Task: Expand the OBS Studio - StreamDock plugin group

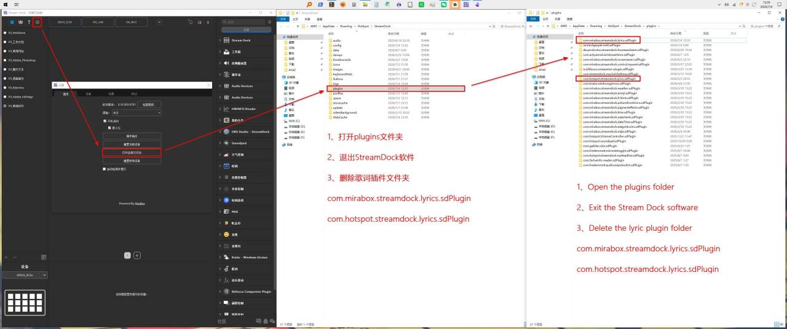Action: point(220,131)
